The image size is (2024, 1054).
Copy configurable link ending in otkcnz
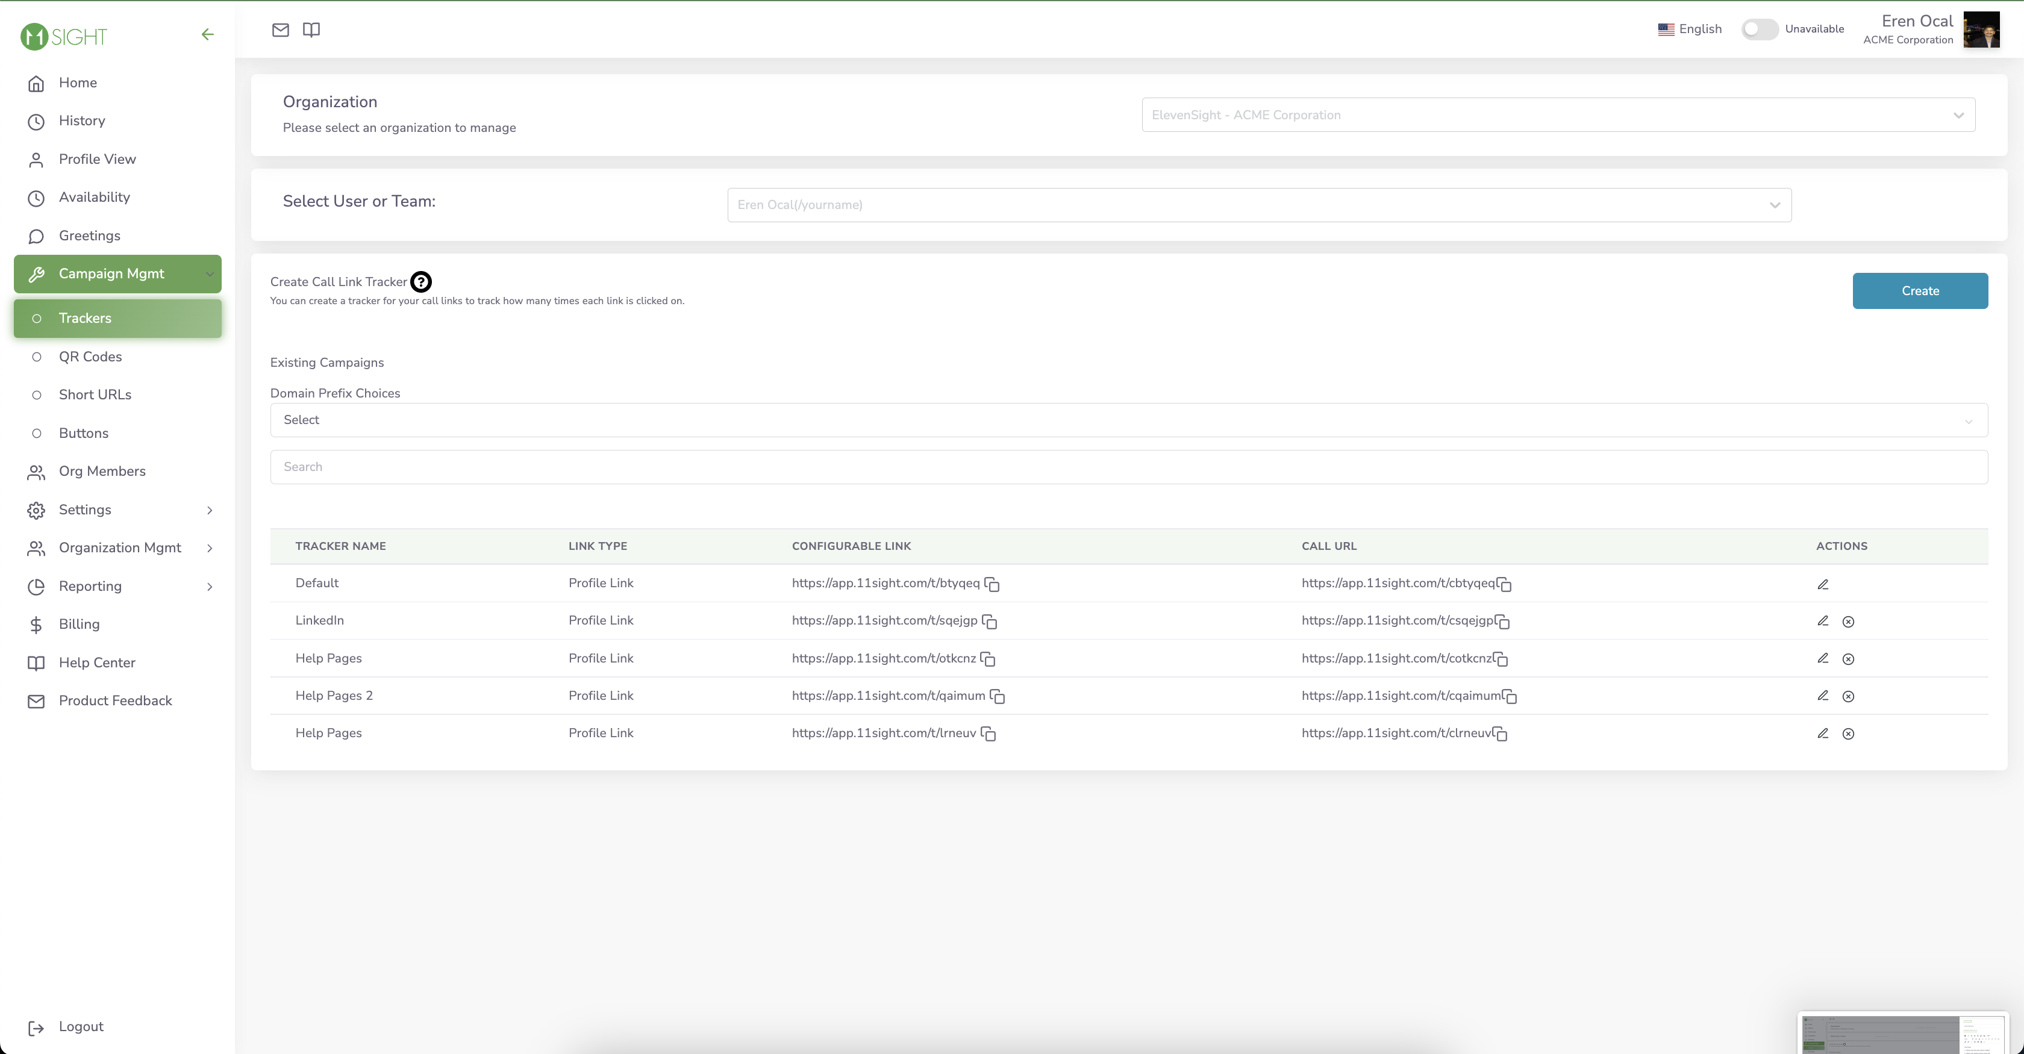coord(989,659)
